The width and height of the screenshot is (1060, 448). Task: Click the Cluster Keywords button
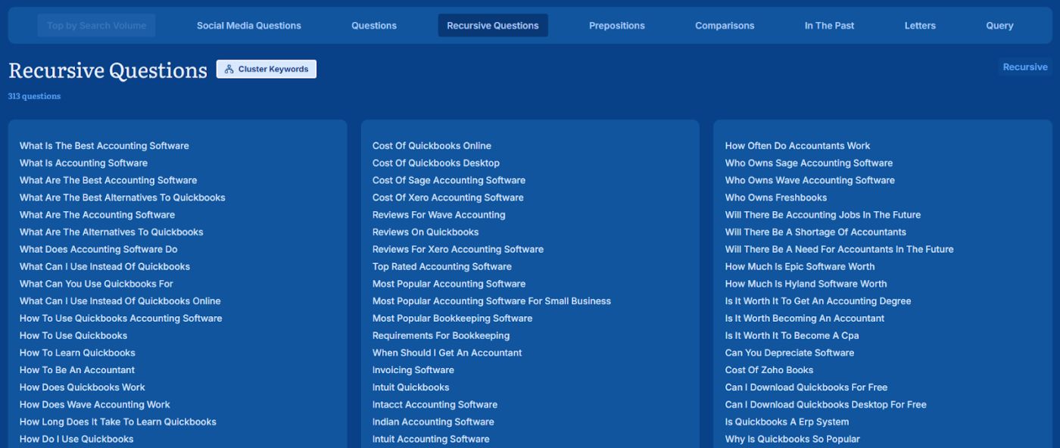(267, 69)
